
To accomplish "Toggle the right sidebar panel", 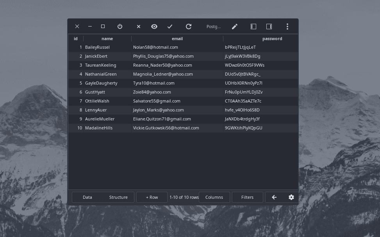I will (269, 27).
